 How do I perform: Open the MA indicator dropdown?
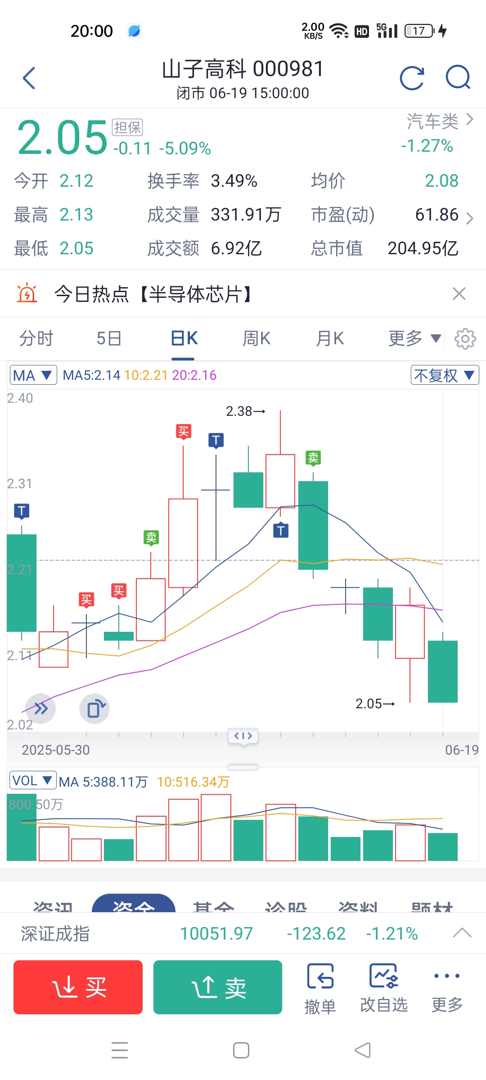tap(33, 375)
